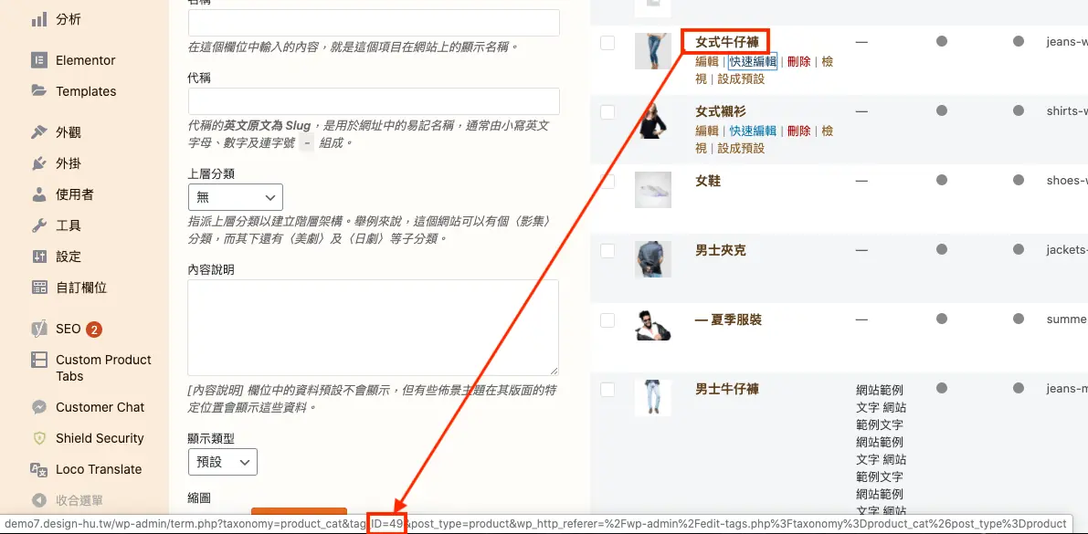Open the 分析 analytics menu icon
Viewport: 1088px width, 534px height.
(x=39, y=19)
